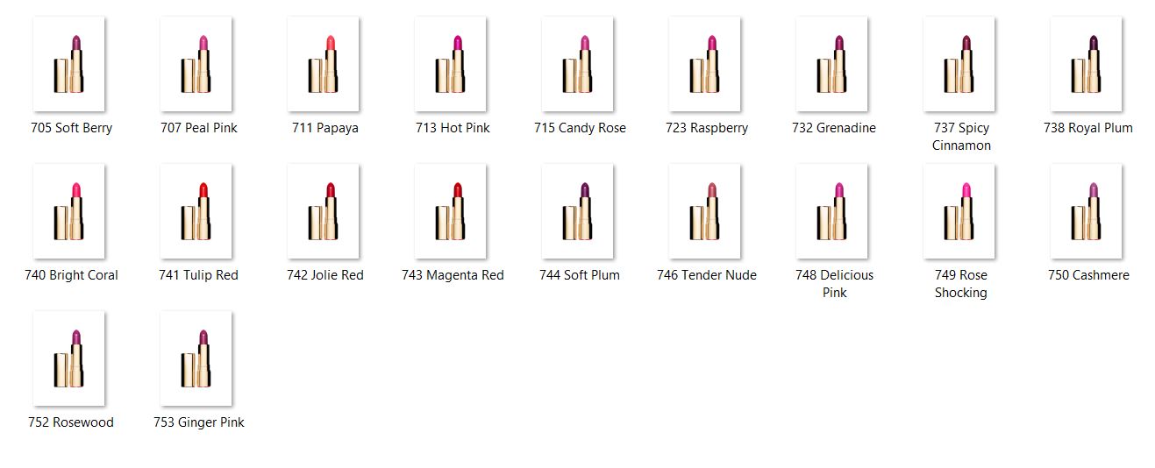The image size is (1155, 468).
Task: Select the 737 Spicy Cinnamon lipstick thumbnail
Action: (959, 64)
